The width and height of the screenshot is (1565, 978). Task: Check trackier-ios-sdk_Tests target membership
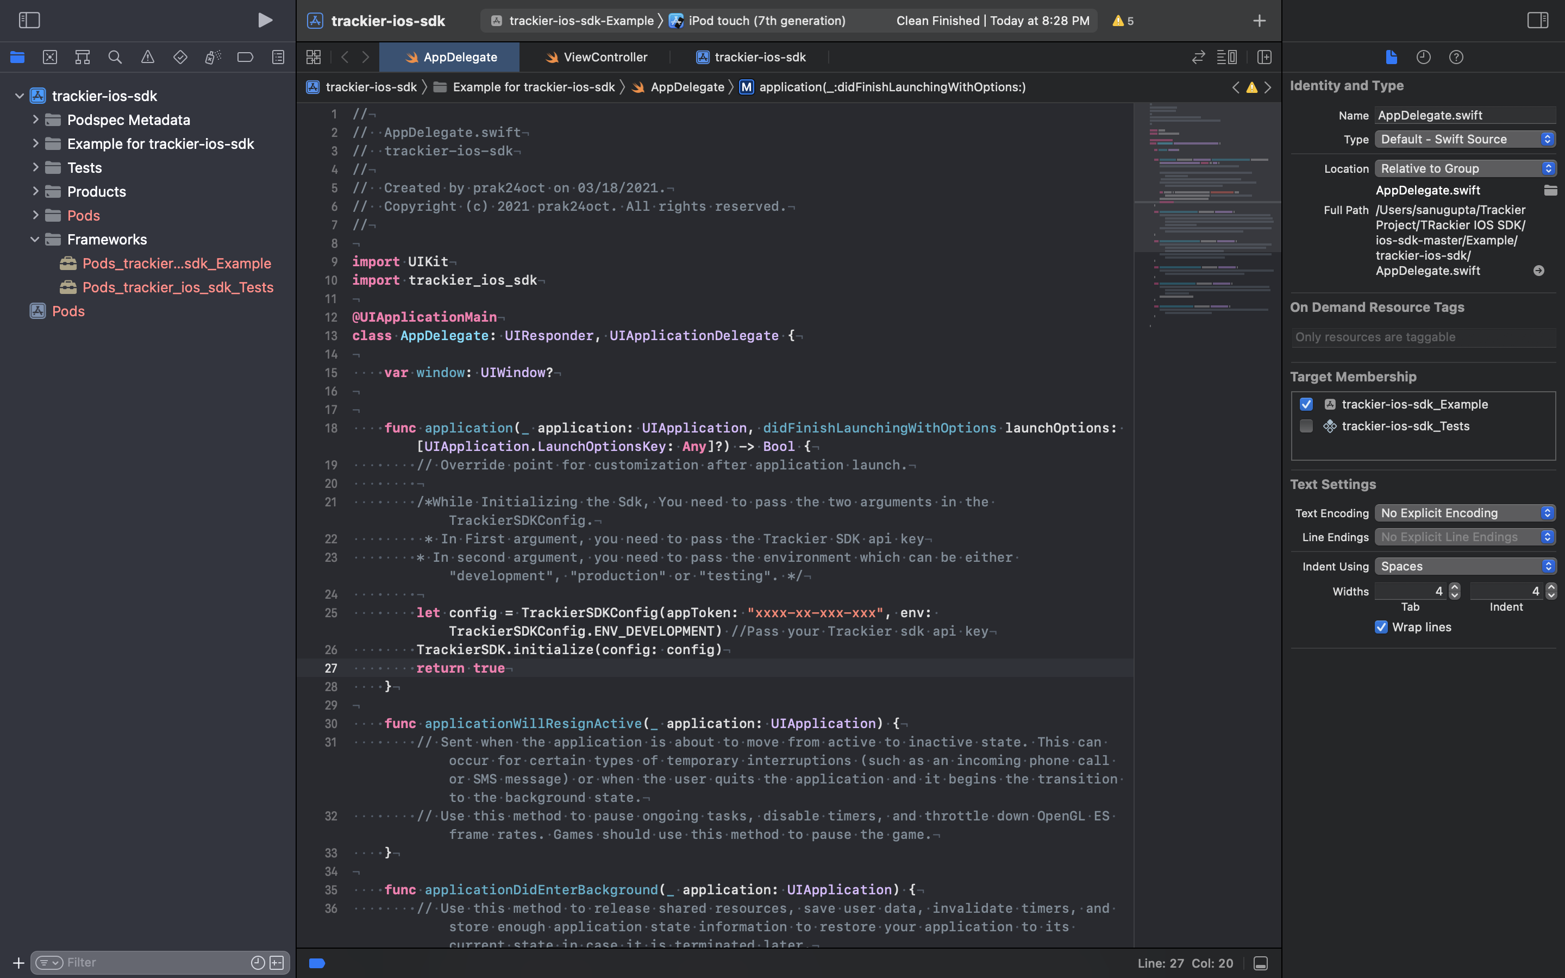(1306, 427)
